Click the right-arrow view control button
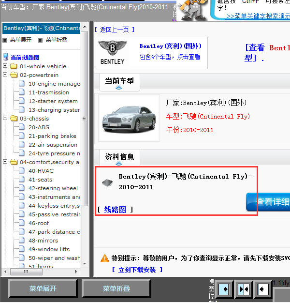The width and height of the screenshot is (290, 303). [x=224, y=289]
